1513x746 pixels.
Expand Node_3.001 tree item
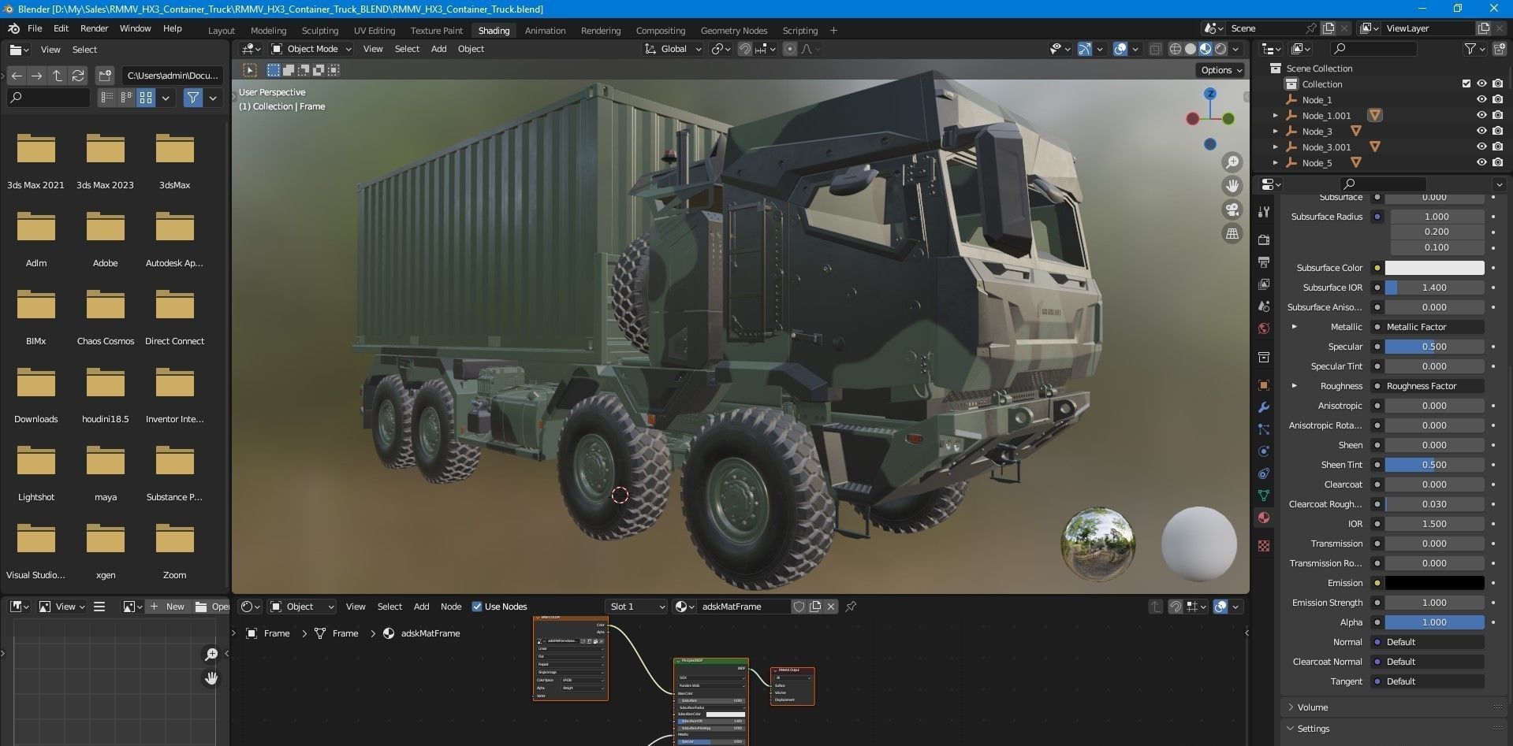click(x=1276, y=147)
